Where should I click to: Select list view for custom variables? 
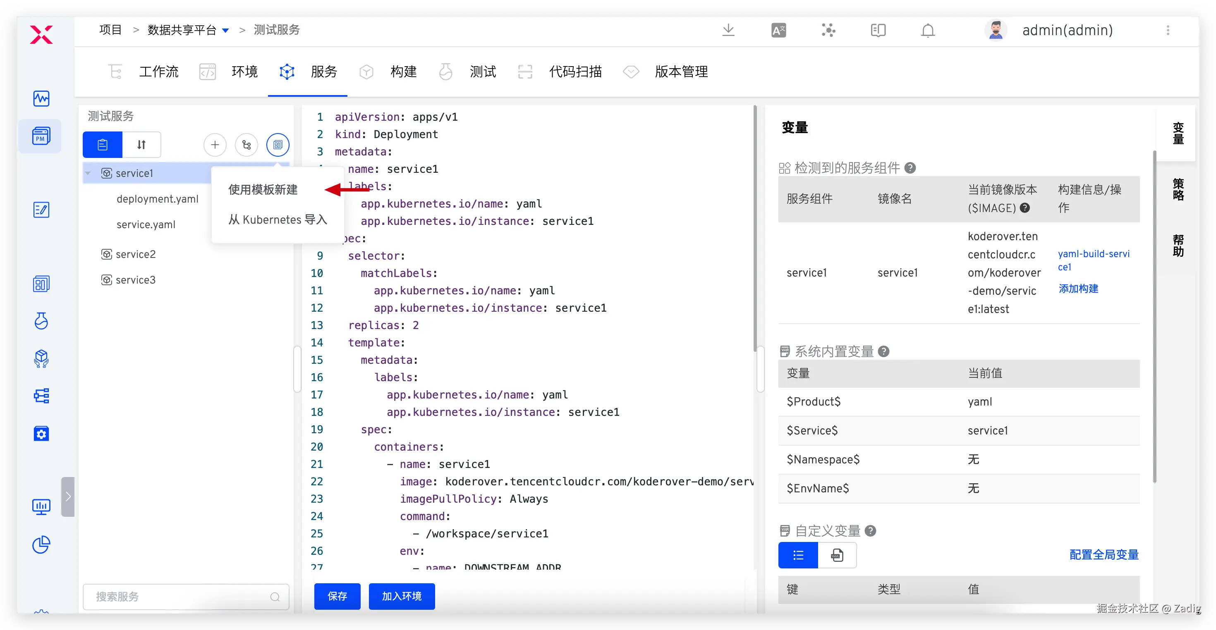(x=798, y=555)
